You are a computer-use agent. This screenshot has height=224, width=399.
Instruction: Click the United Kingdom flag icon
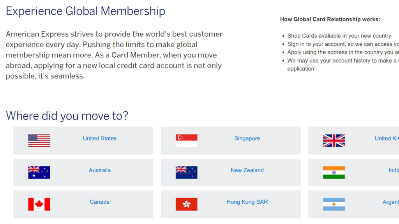[334, 140]
